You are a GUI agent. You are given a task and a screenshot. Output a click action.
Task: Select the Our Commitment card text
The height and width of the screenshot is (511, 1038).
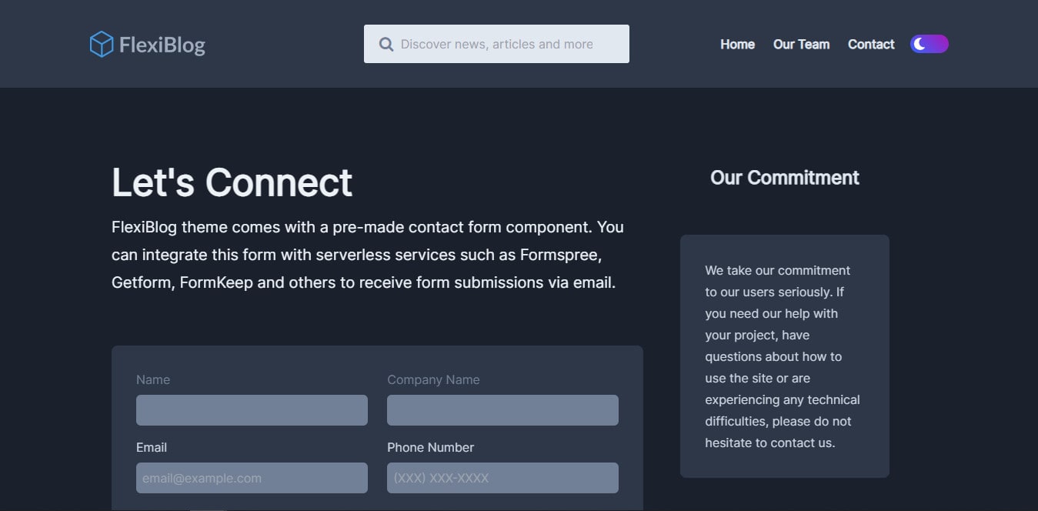tap(783, 356)
